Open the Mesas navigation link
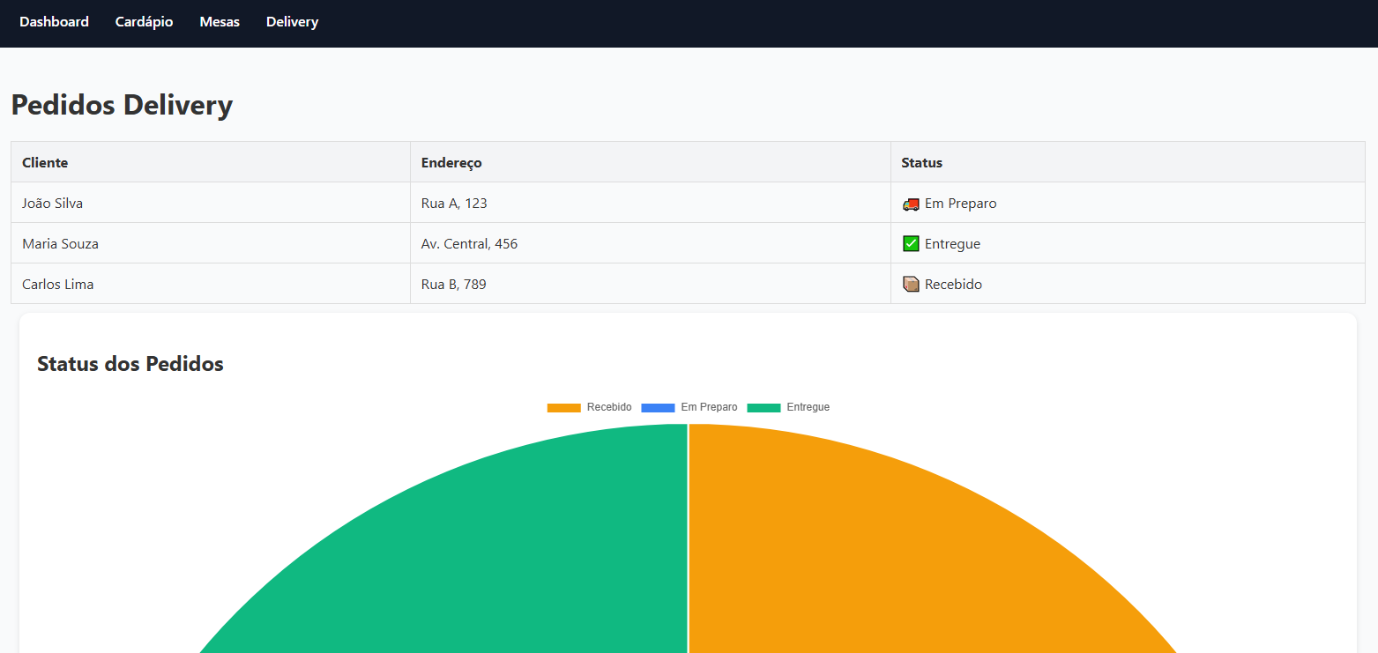The image size is (1378, 653). tap(220, 22)
